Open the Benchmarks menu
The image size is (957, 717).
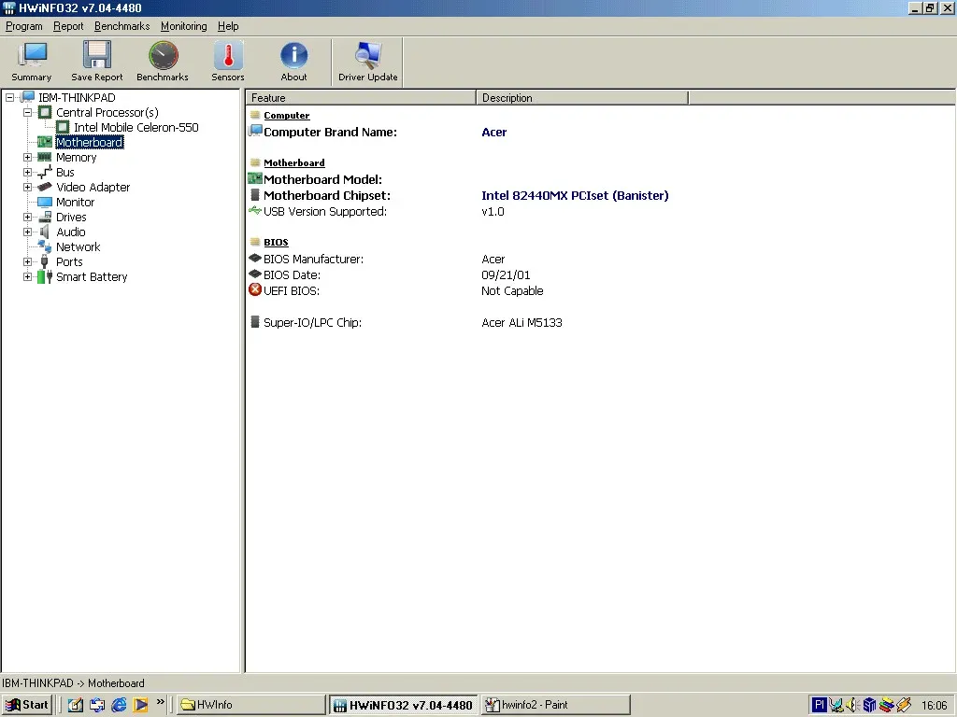122,26
